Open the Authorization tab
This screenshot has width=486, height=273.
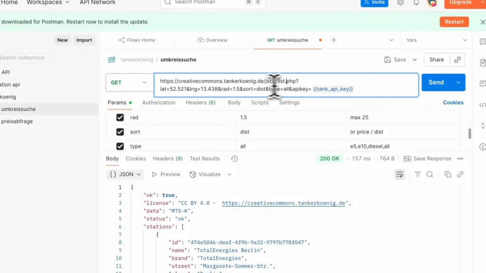click(159, 103)
